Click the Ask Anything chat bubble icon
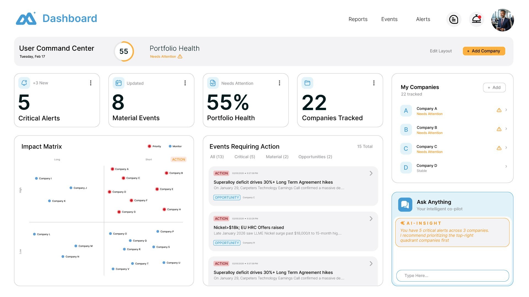Image resolution: width=529 pixels, height=297 pixels. tap(405, 204)
